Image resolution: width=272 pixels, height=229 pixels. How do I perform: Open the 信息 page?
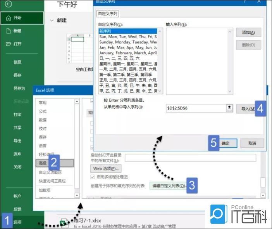coord(17,62)
